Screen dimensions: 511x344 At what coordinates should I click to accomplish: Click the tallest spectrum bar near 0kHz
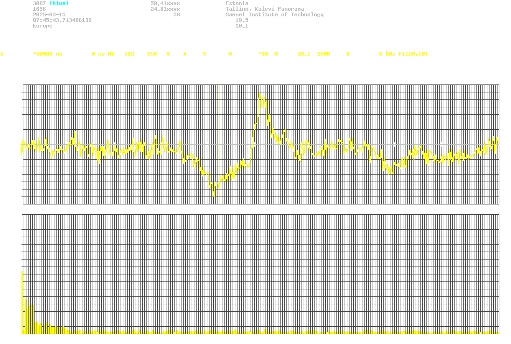coord(22,302)
